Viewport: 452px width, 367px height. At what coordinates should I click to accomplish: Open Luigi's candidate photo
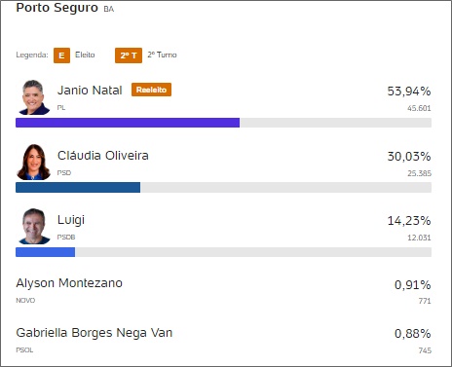[x=34, y=226]
